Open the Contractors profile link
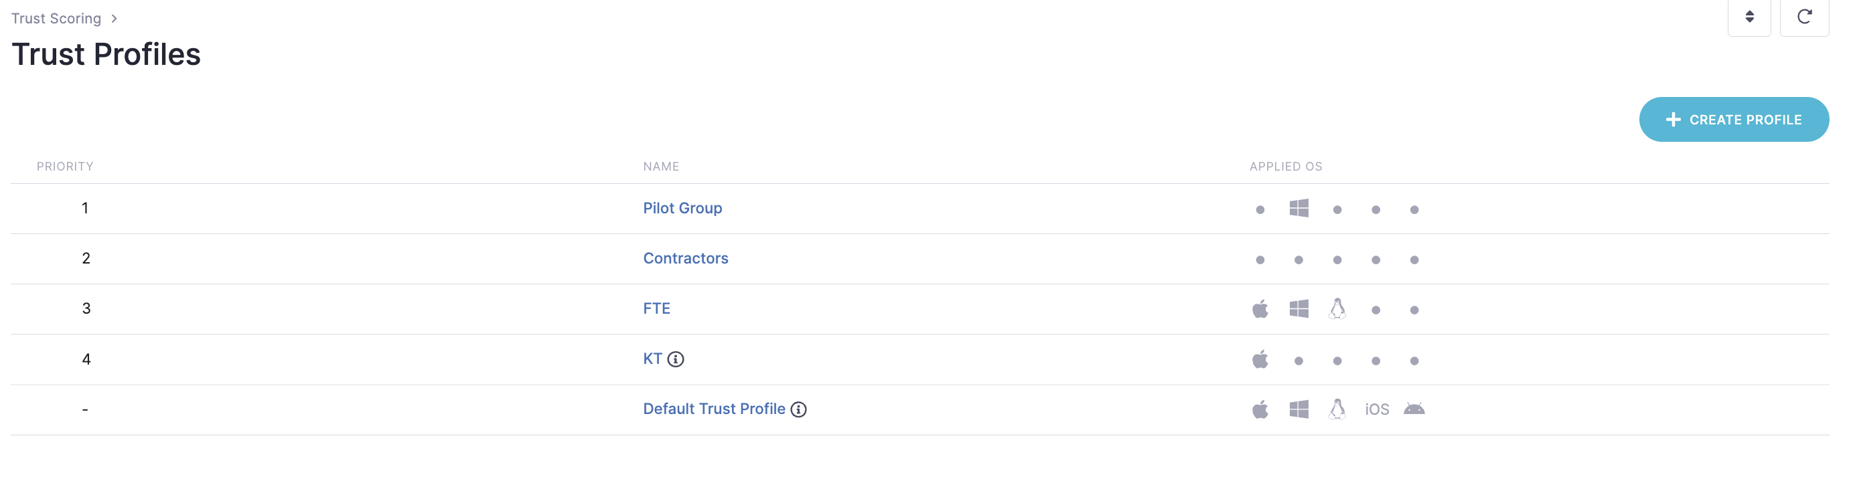 click(685, 258)
